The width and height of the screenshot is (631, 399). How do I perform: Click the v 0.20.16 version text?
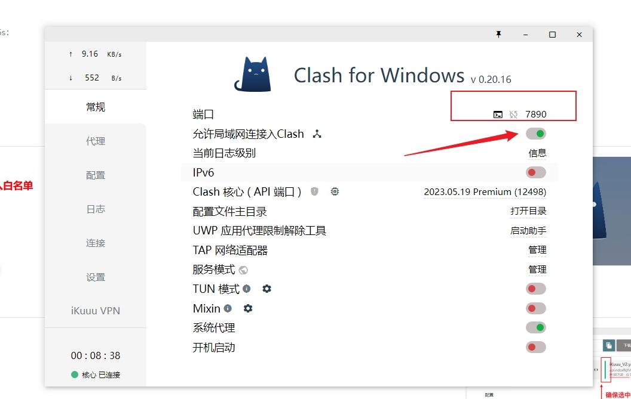click(x=491, y=79)
